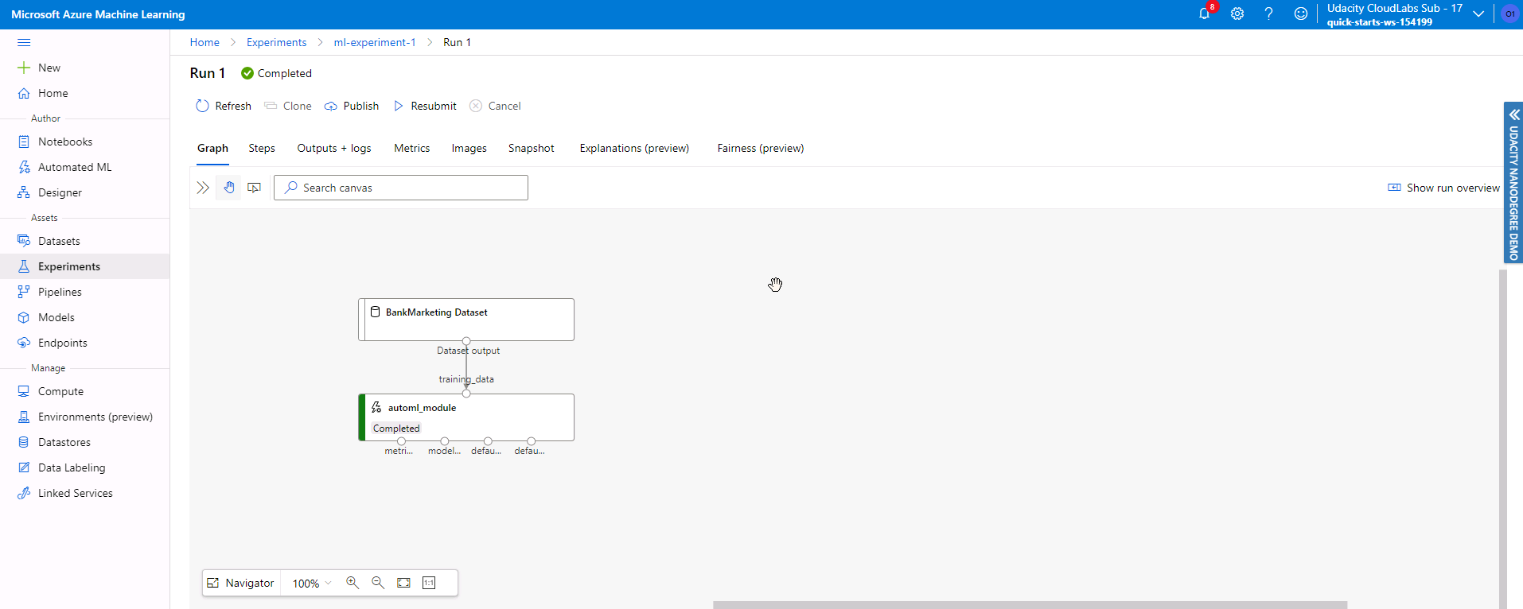Switch to the Images tab
1523x609 pixels.
[x=469, y=149]
